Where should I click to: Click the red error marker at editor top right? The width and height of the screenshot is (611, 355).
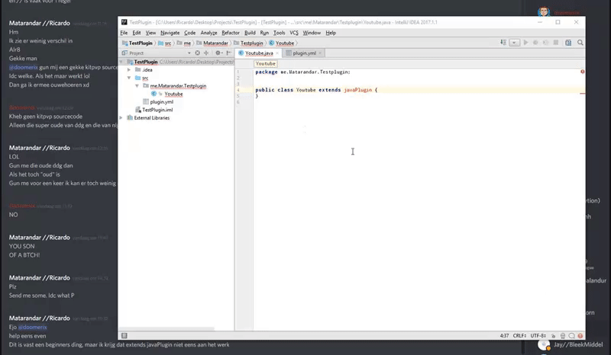click(583, 72)
